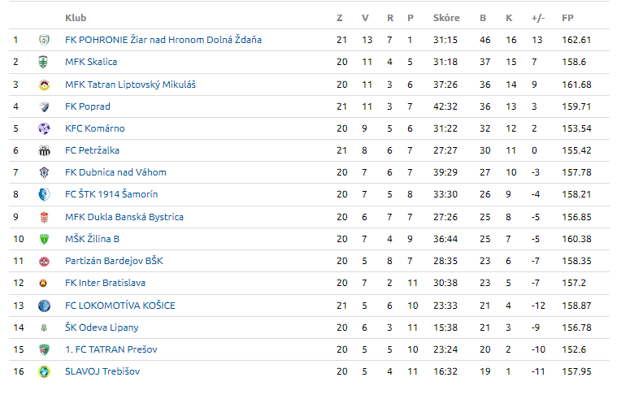
Task: Open the FK Poprad club link
Action: (87, 106)
